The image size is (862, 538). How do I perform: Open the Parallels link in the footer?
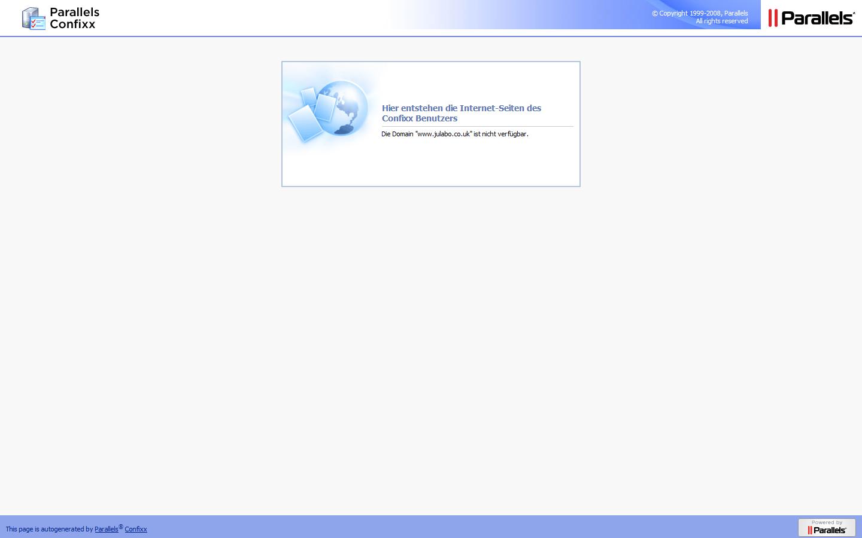(x=106, y=529)
